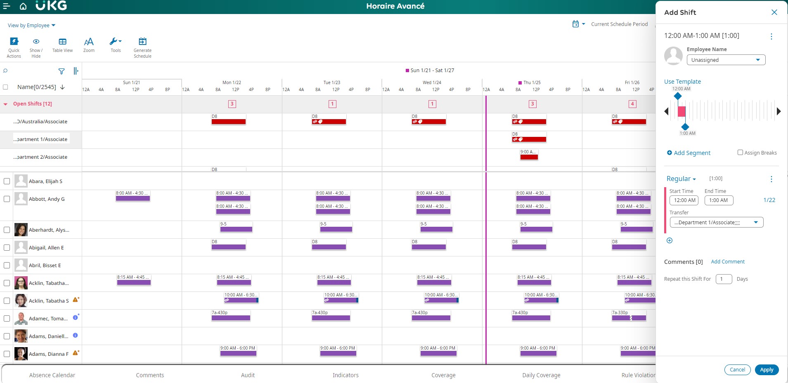Collapse the Open Shifts row group

click(5, 104)
